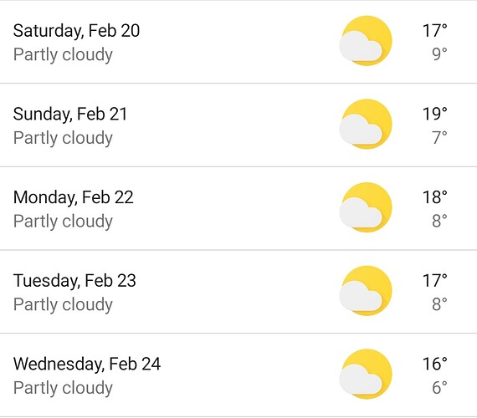Tap Partly cloudy text under Saturday
This screenshot has width=477, height=418.
63,55
